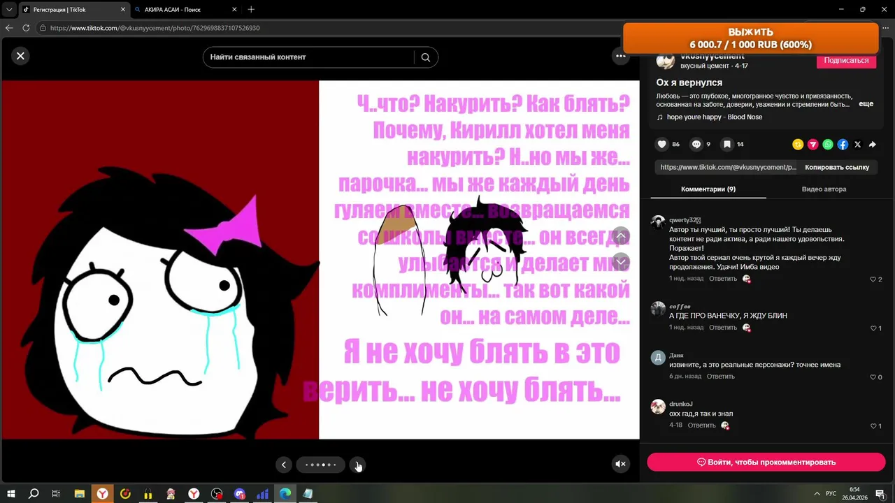The width and height of the screenshot is (895, 503).
Task: Open Task View on taskbar
Action: click(x=56, y=494)
